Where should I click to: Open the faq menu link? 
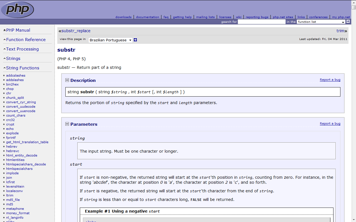pos(166,17)
